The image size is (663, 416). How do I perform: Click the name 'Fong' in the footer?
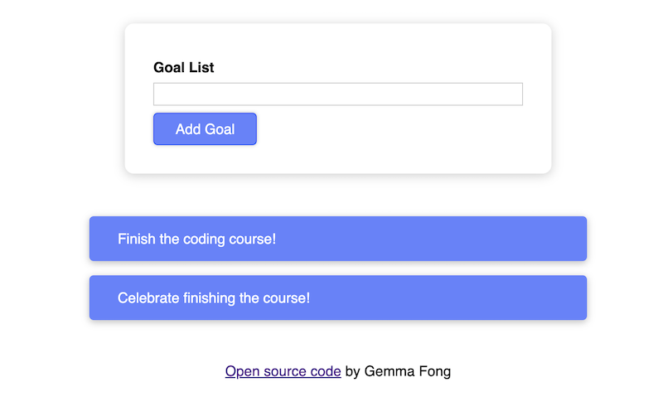[434, 371]
